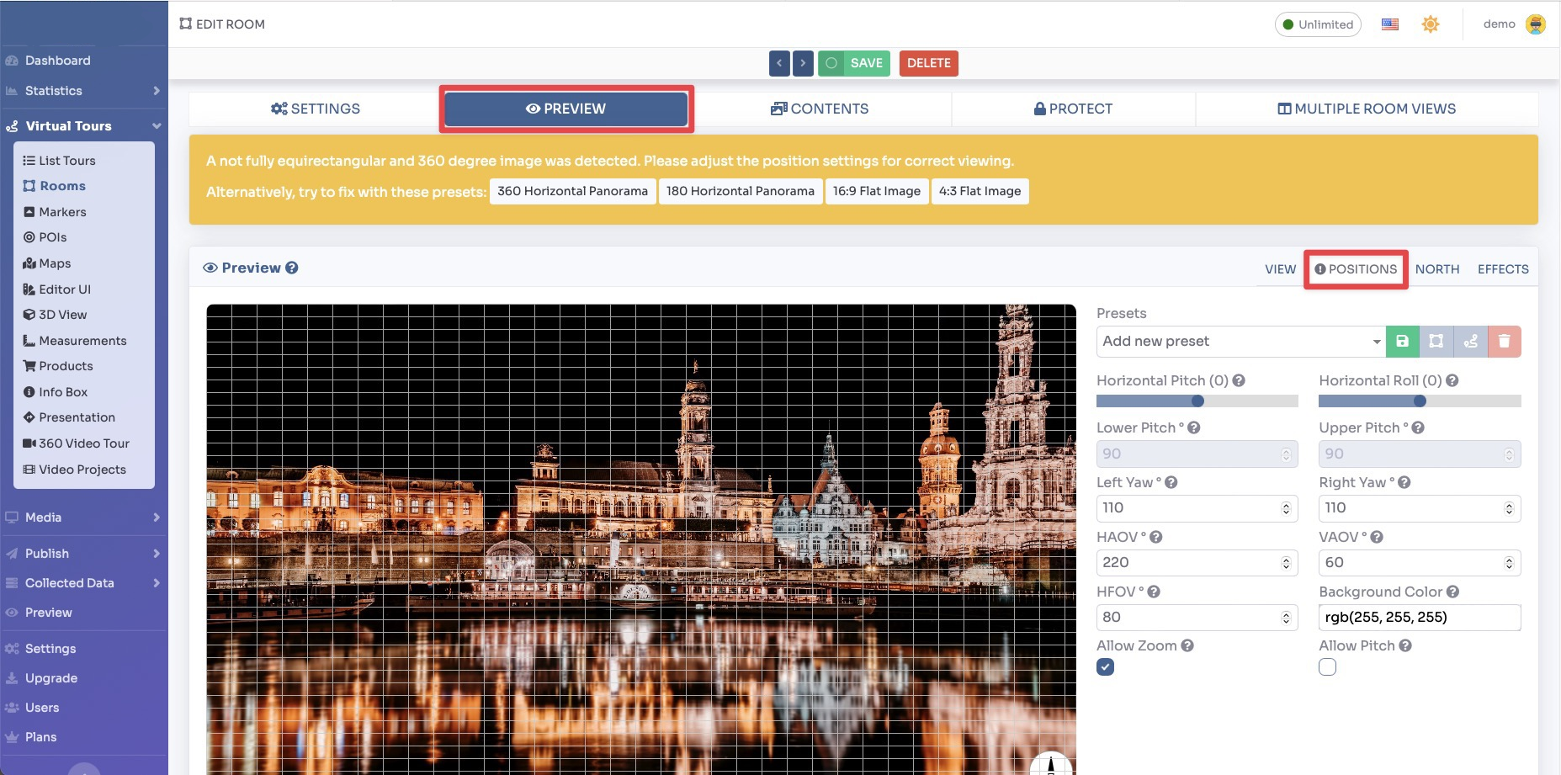This screenshot has width=1561, height=775.
Task: Click the apply preset to tour icon
Action: pos(1470,342)
